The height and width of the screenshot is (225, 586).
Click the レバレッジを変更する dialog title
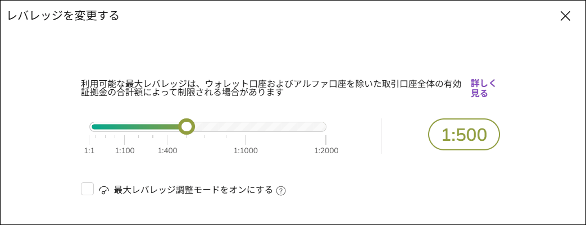[63, 16]
